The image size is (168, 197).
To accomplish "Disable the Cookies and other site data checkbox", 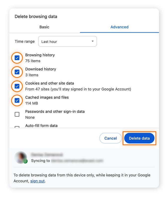I will [x=17, y=86].
